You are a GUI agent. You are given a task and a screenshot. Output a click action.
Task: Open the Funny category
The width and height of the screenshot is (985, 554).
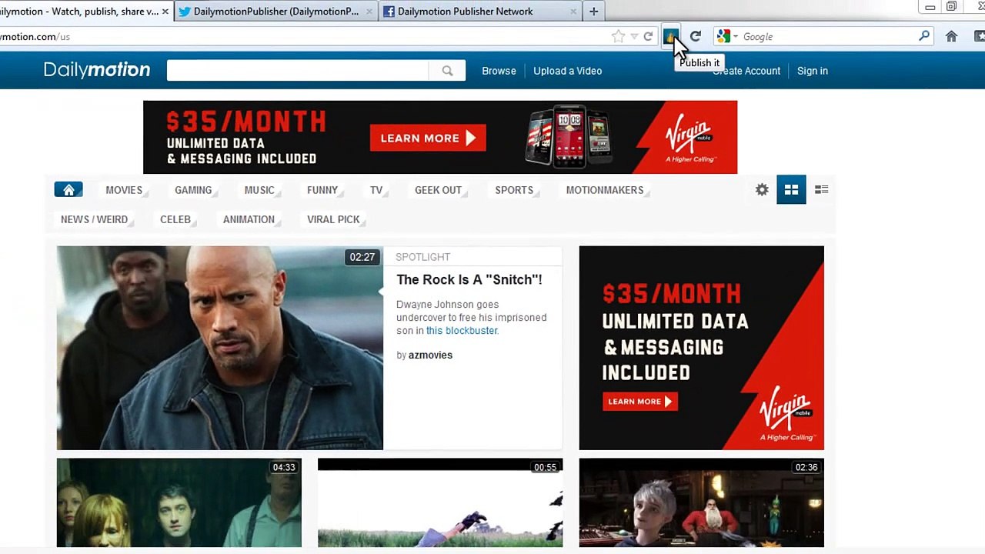click(x=322, y=190)
